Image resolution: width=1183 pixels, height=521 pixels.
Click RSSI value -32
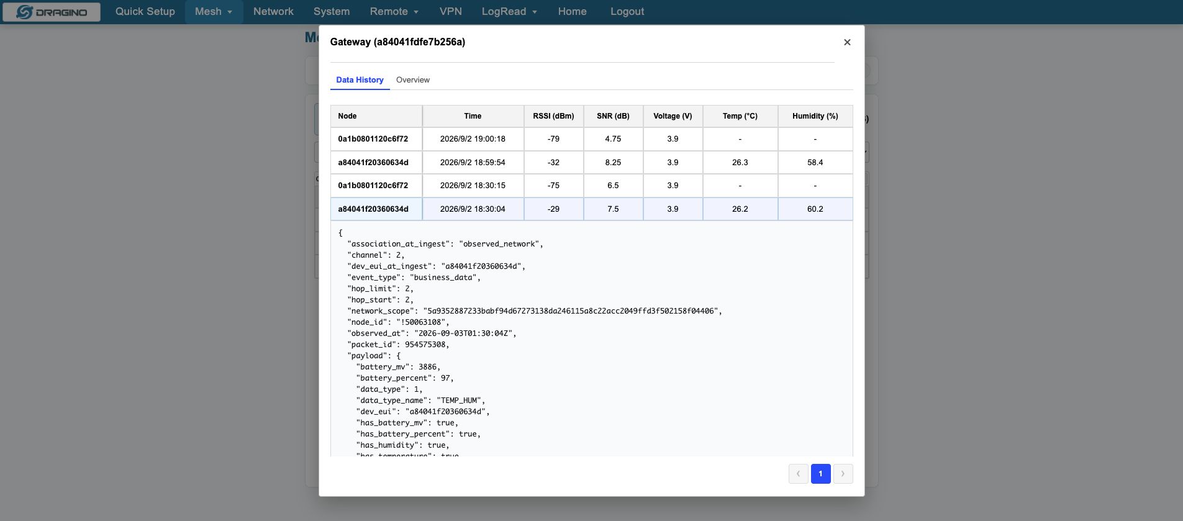(554, 163)
